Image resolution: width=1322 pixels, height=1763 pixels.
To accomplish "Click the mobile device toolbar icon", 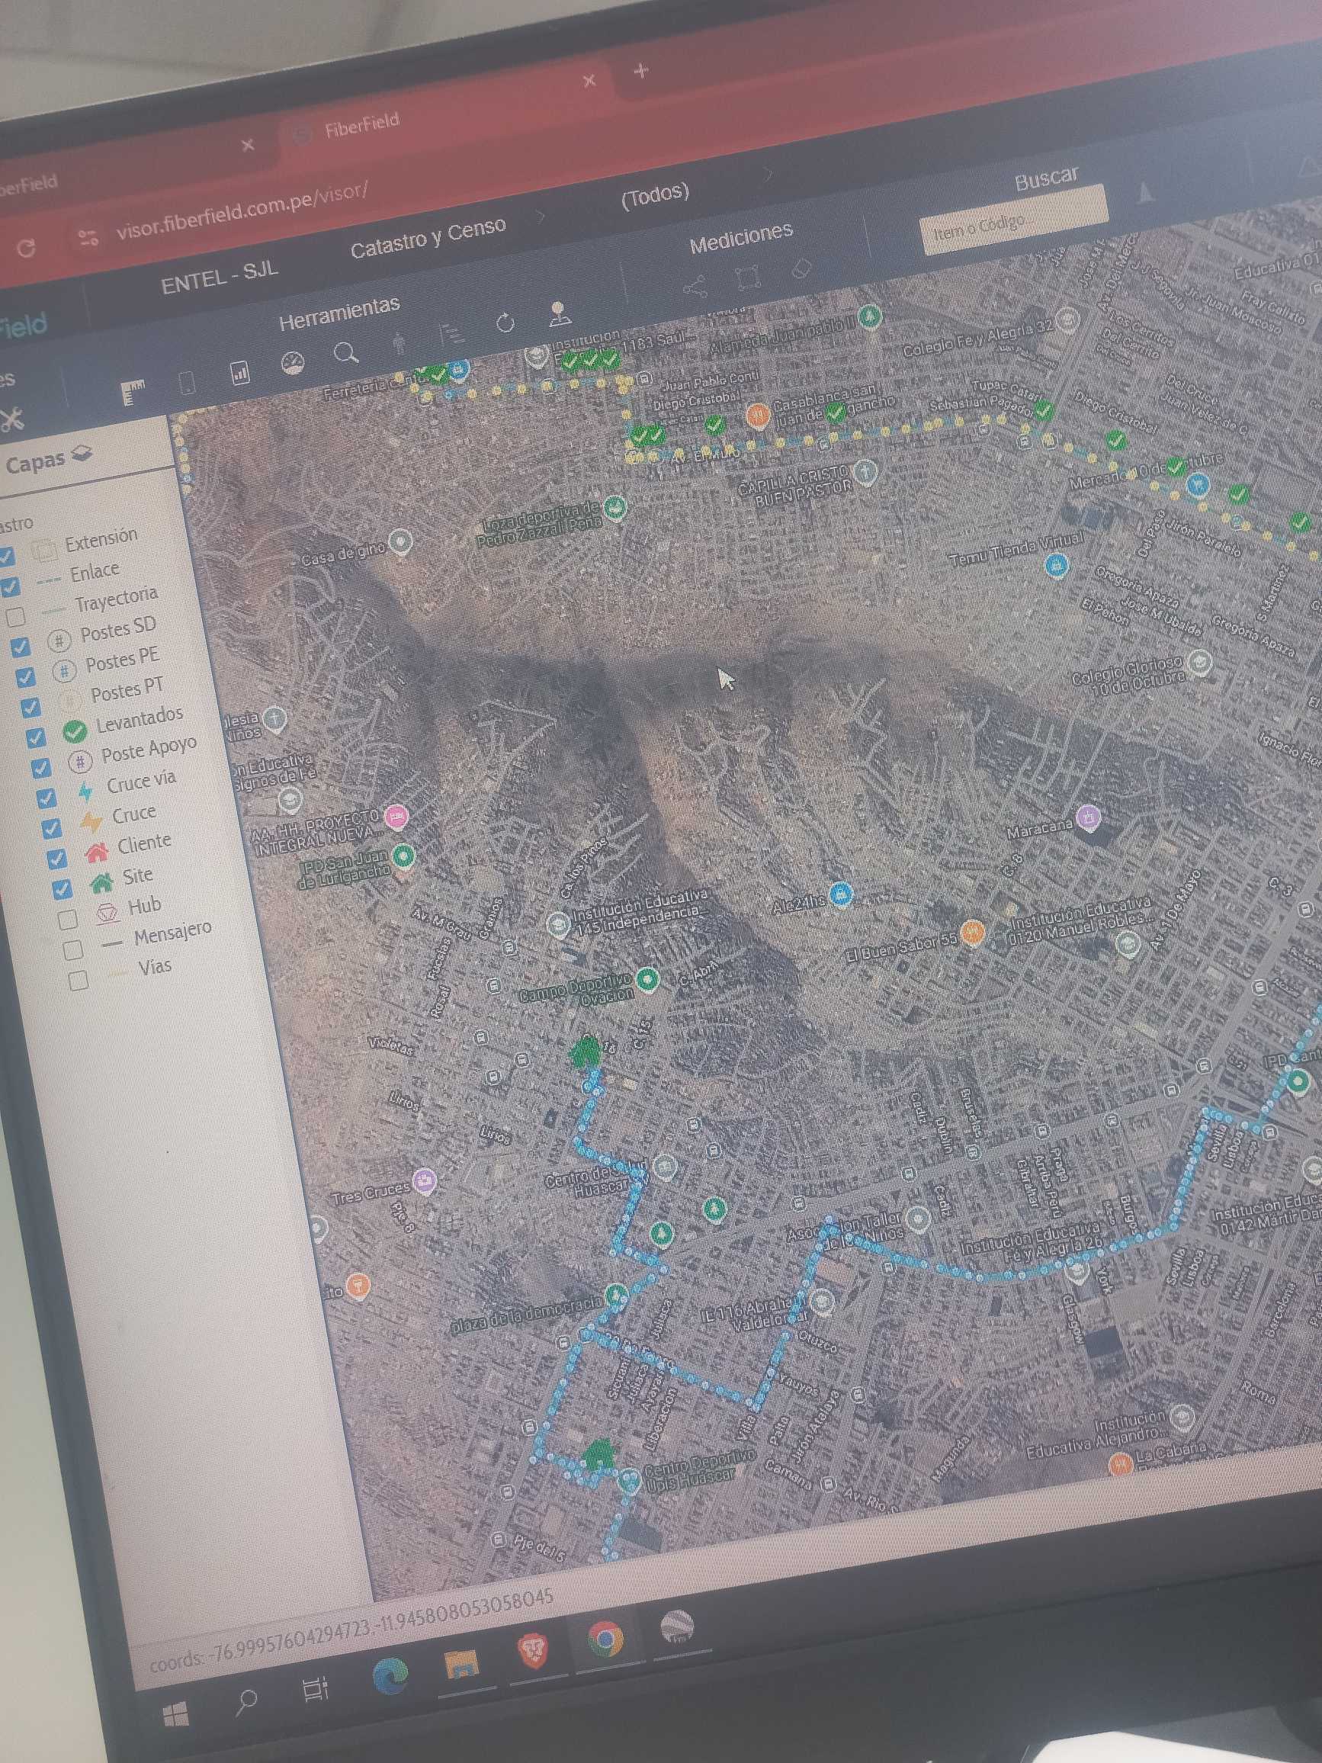I will [188, 384].
